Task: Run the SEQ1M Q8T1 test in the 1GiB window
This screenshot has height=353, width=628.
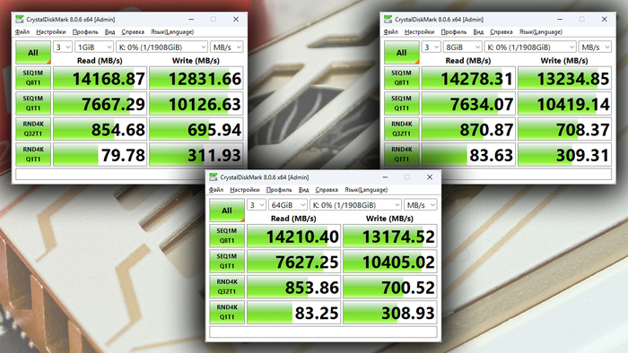Action: 33,78
